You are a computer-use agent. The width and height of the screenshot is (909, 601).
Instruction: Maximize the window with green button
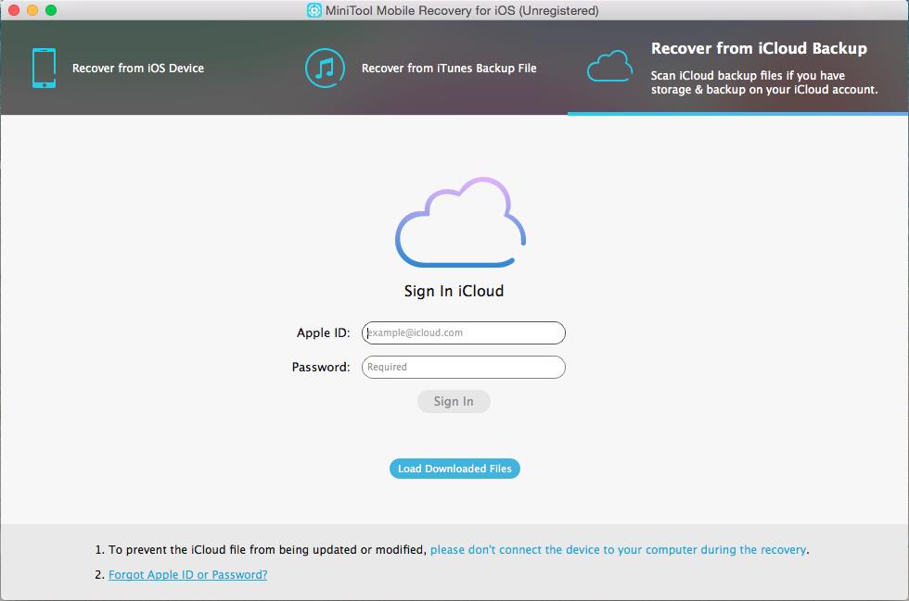(51, 10)
